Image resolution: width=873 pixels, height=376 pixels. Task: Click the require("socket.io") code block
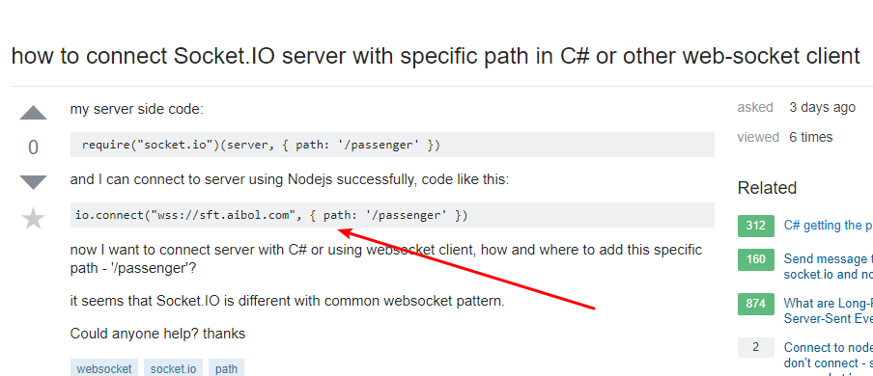pyautogui.click(x=392, y=145)
